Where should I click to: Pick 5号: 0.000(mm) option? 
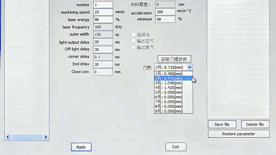(x=173, y=93)
